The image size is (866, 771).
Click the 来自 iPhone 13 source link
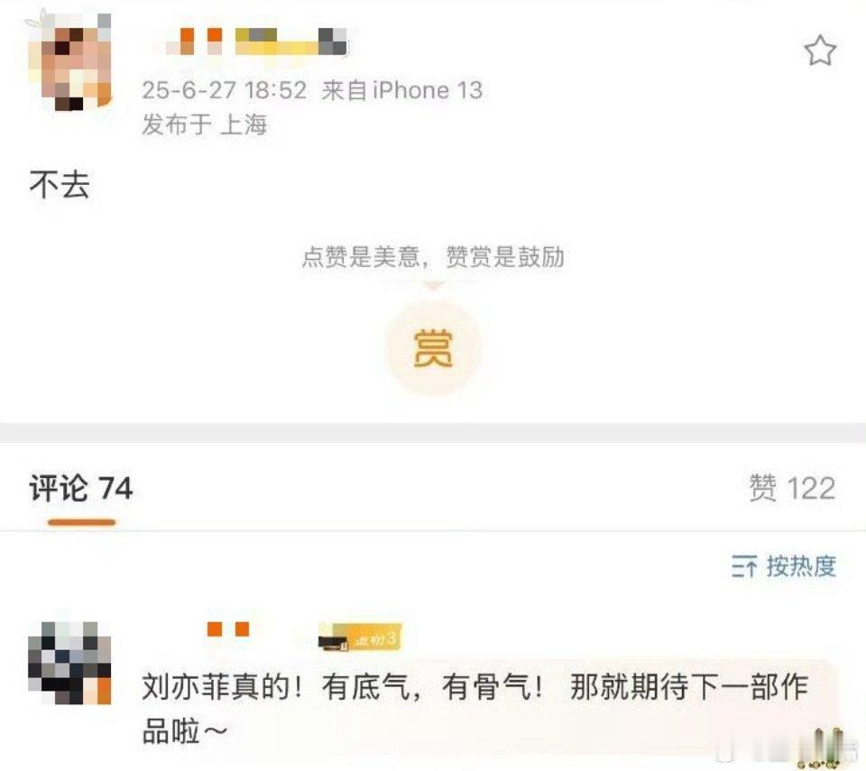point(402,90)
